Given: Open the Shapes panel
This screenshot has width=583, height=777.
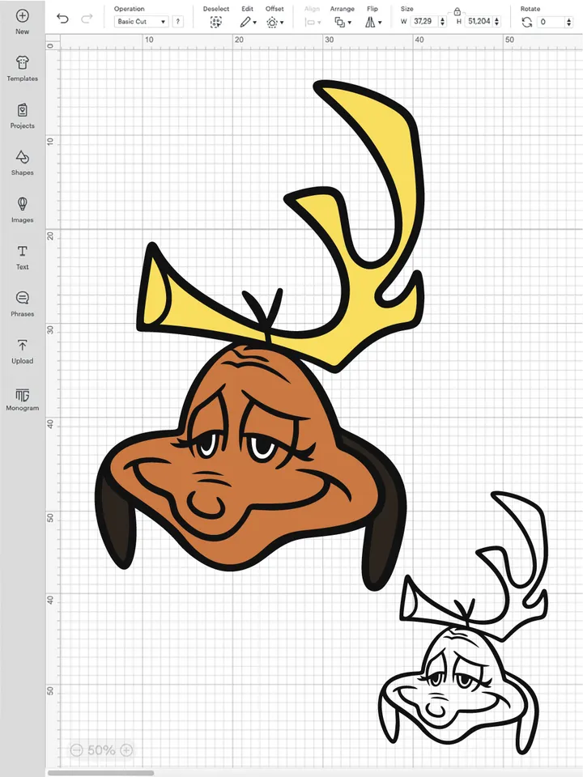Looking at the screenshot, I should [22, 157].
